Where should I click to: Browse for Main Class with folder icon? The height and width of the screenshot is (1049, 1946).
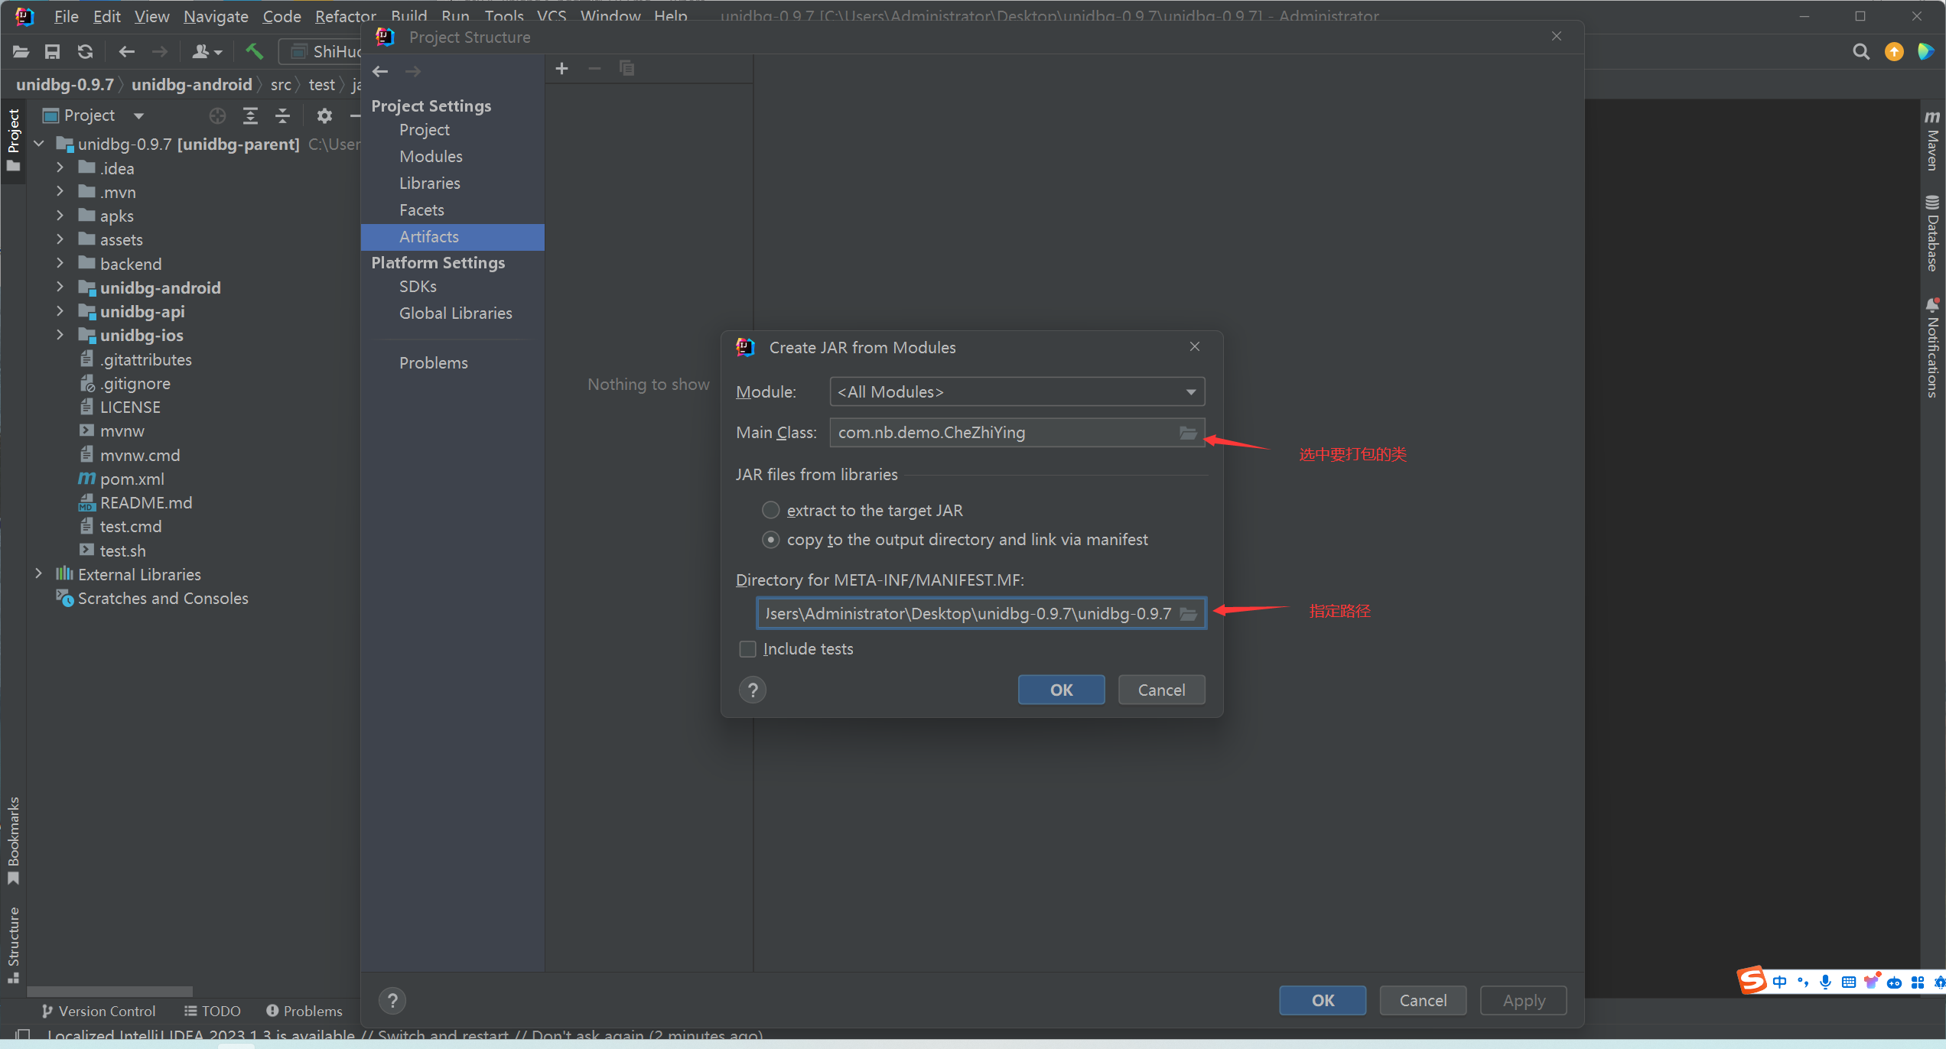click(1188, 433)
